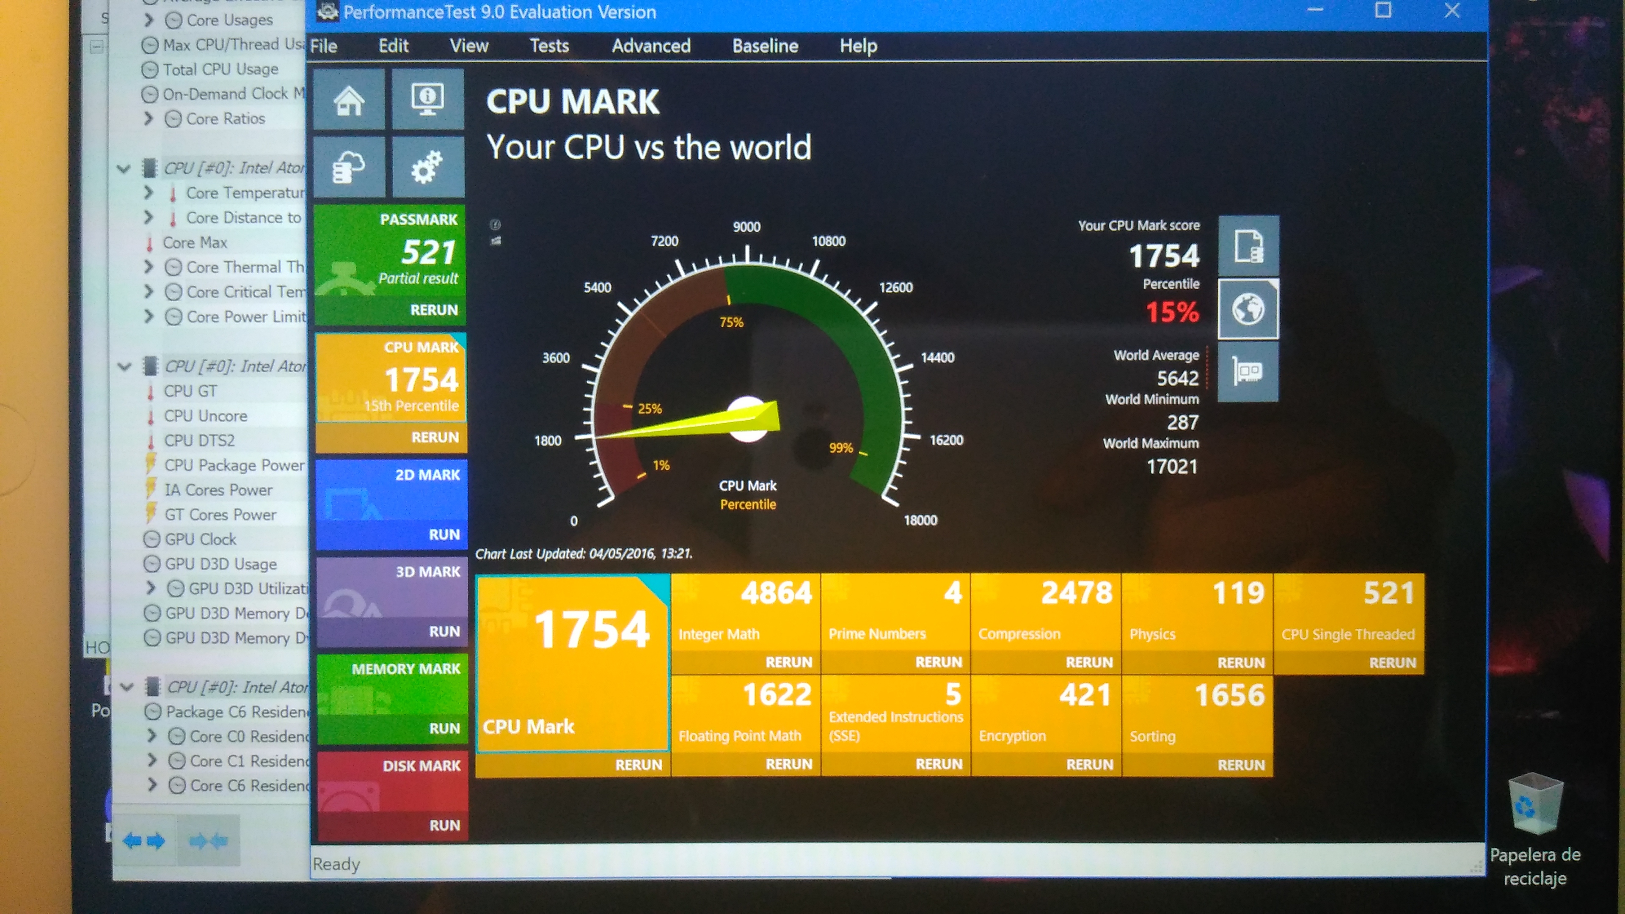Viewport: 1625px width, 914px height.
Task: Click the small info icon beside gauge
Action: pos(495,225)
